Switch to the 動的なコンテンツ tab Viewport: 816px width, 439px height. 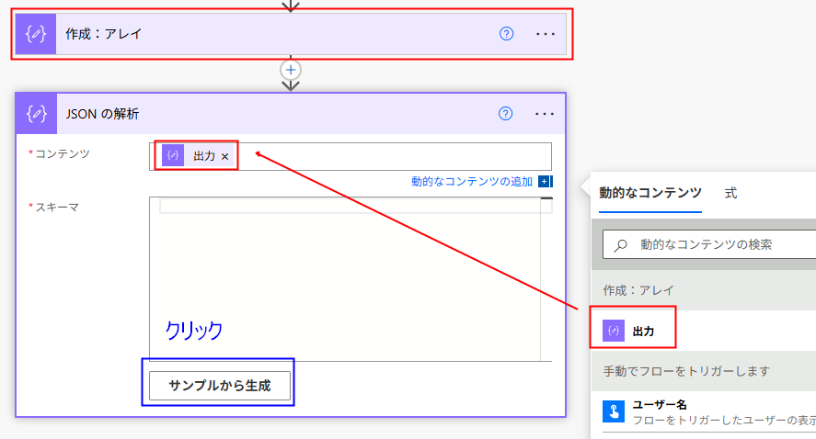point(650,193)
